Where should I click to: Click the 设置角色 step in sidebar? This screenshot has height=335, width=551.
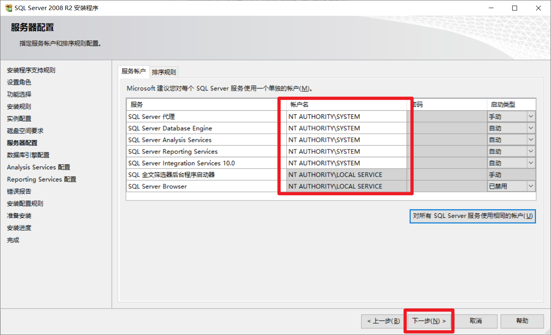(x=19, y=82)
